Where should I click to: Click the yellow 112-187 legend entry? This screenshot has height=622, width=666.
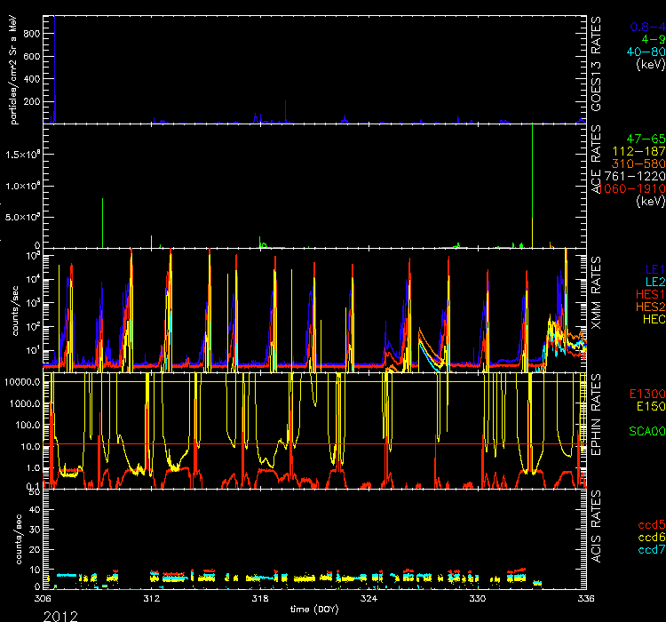[x=639, y=152]
